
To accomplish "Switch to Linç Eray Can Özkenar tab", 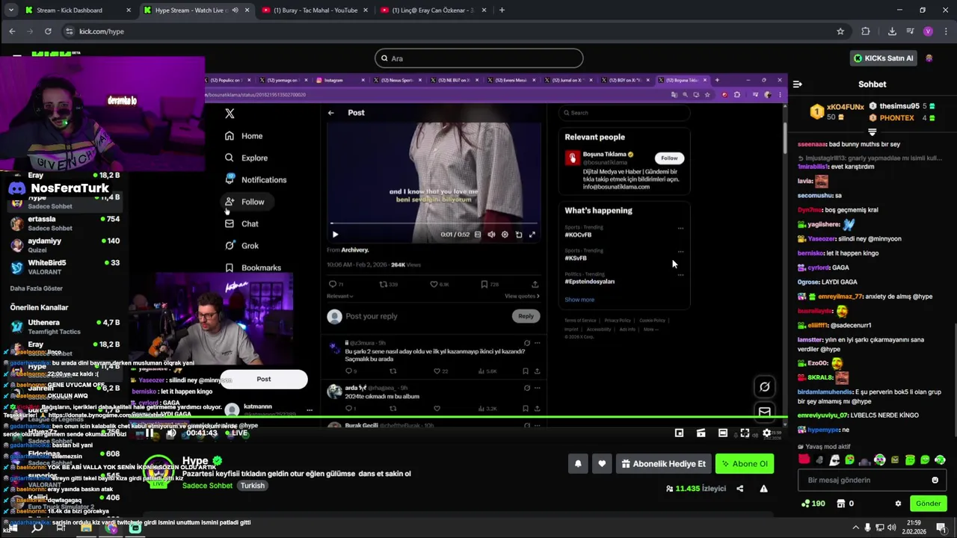I will (x=433, y=10).
